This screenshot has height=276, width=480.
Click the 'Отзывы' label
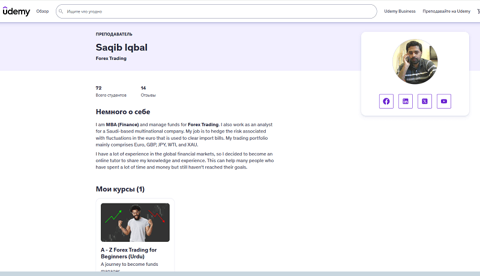148,95
